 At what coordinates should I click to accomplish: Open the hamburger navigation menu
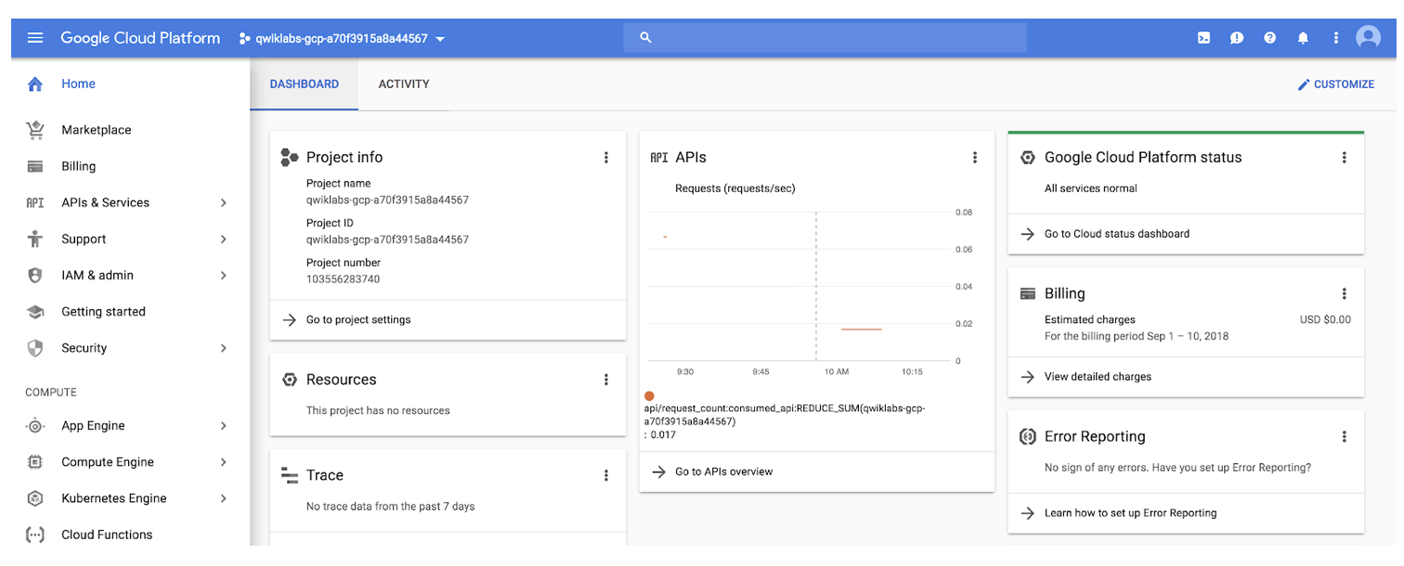[35, 38]
